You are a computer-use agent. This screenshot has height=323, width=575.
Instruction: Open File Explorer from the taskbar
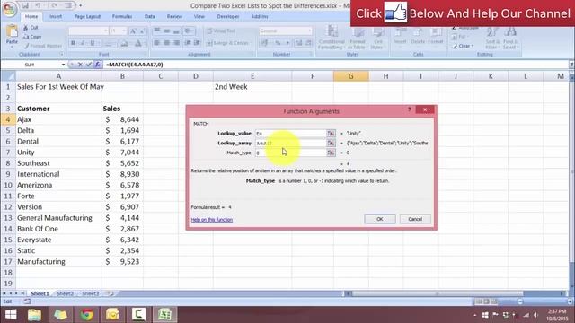[34, 315]
